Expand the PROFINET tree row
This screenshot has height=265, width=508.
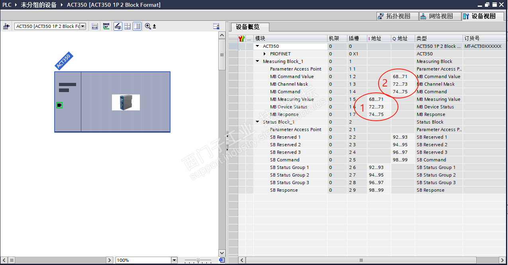click(x=265, y=54)
